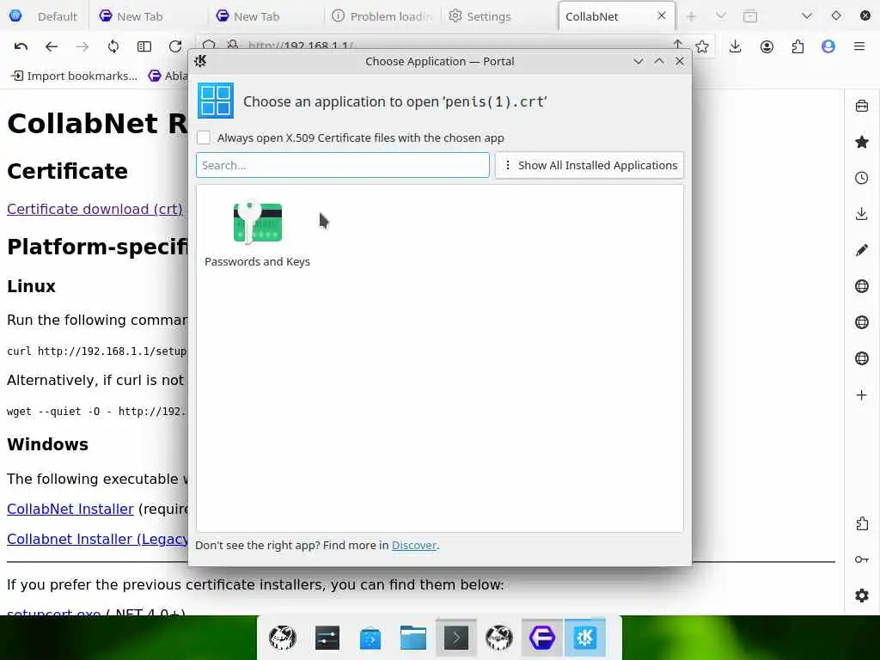The width and height of the screenshot is (880, 660).
Task: Go forward one page in the browser
Action: pos(82,46)
